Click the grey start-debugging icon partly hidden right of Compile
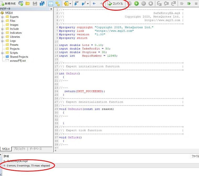The image size is (199, 176). [x=129, y=4]
